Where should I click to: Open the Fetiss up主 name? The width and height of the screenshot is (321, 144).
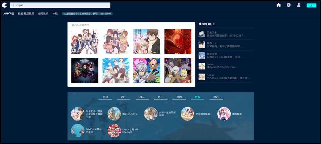click(210, 75)
